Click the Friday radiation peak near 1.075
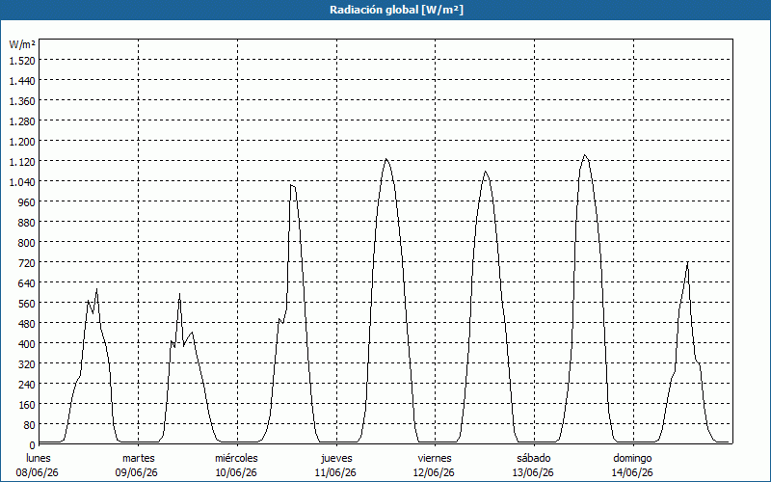This screenshot has height=482, width=771. (x=486, y=172)
